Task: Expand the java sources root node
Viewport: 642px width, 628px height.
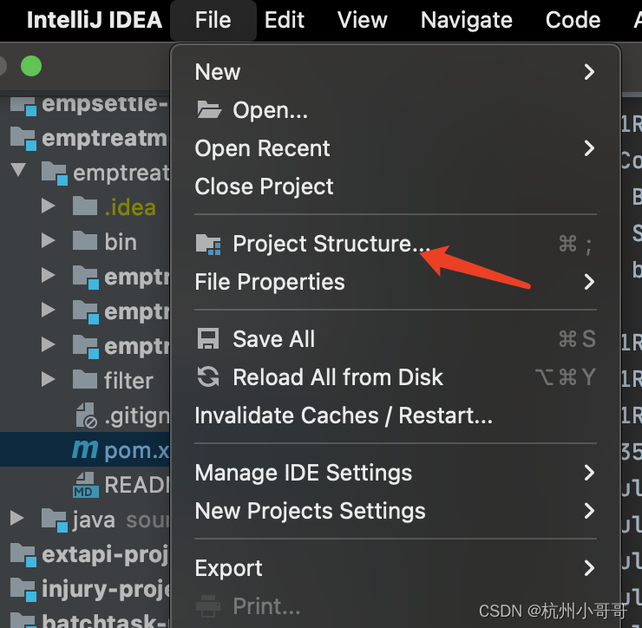Action: pyautogui.click(x=16, y=519)
